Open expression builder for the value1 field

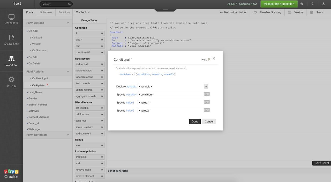[207, 102]
